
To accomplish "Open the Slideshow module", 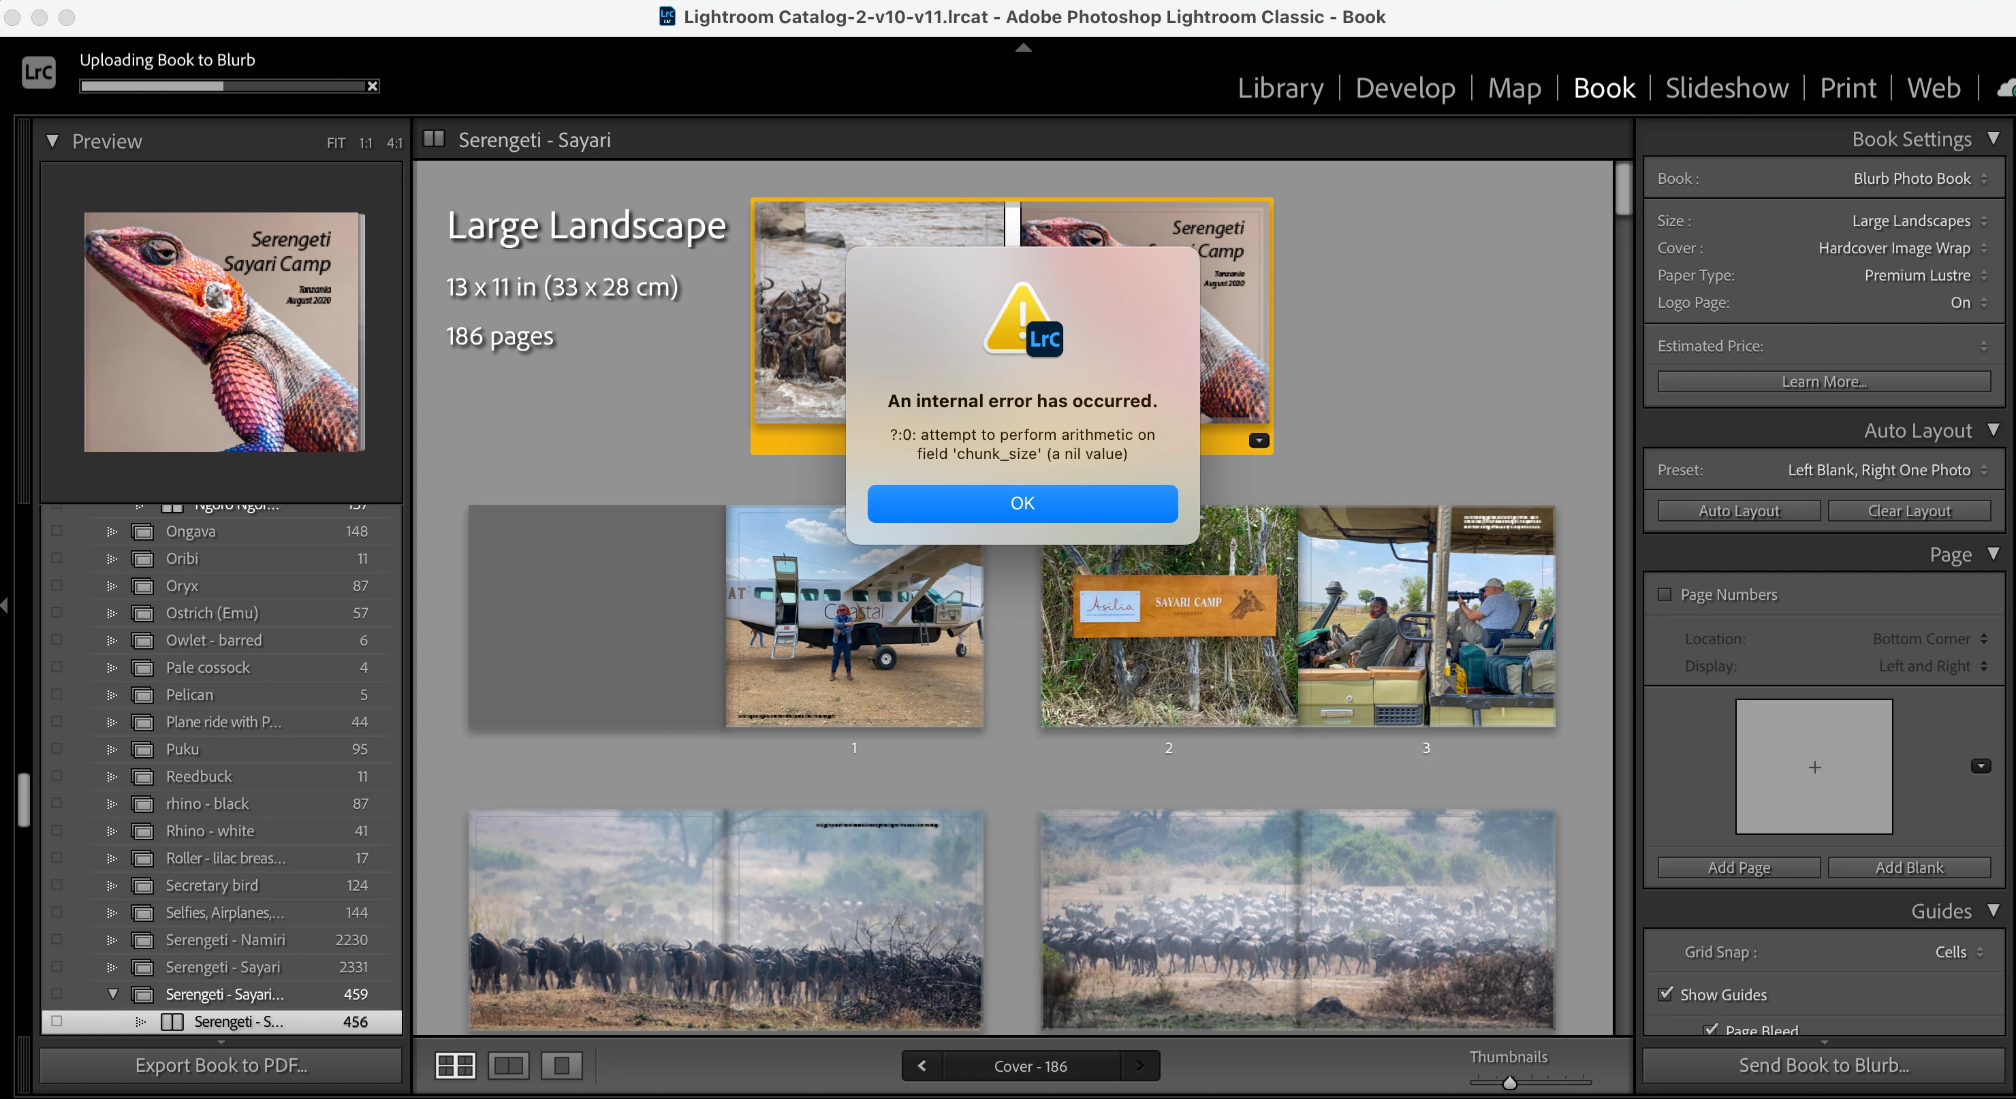I will coord(1727,88).
